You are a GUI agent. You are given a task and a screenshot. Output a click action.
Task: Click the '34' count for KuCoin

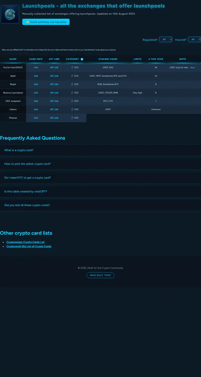pyautogui.click(x=156, y=68)
